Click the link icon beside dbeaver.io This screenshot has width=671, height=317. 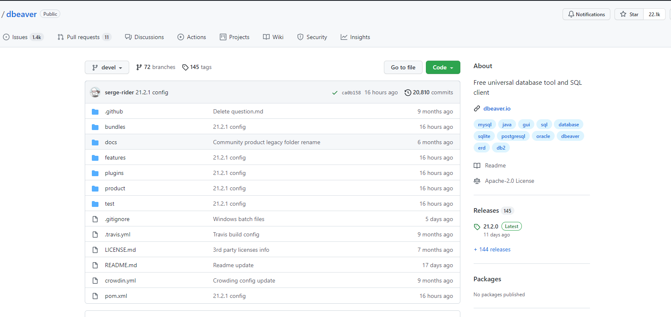pyautogui.click(x=477, y=109)
